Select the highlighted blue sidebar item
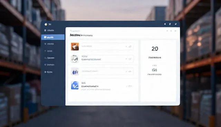This screenshot has height=127, width=221. [53, 37]
